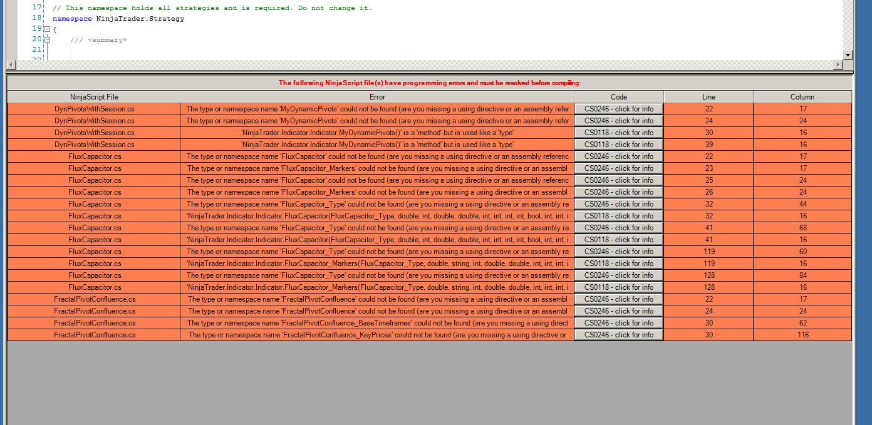
Task: Click the column value 62 cell
Action: [x=802, y=323]
